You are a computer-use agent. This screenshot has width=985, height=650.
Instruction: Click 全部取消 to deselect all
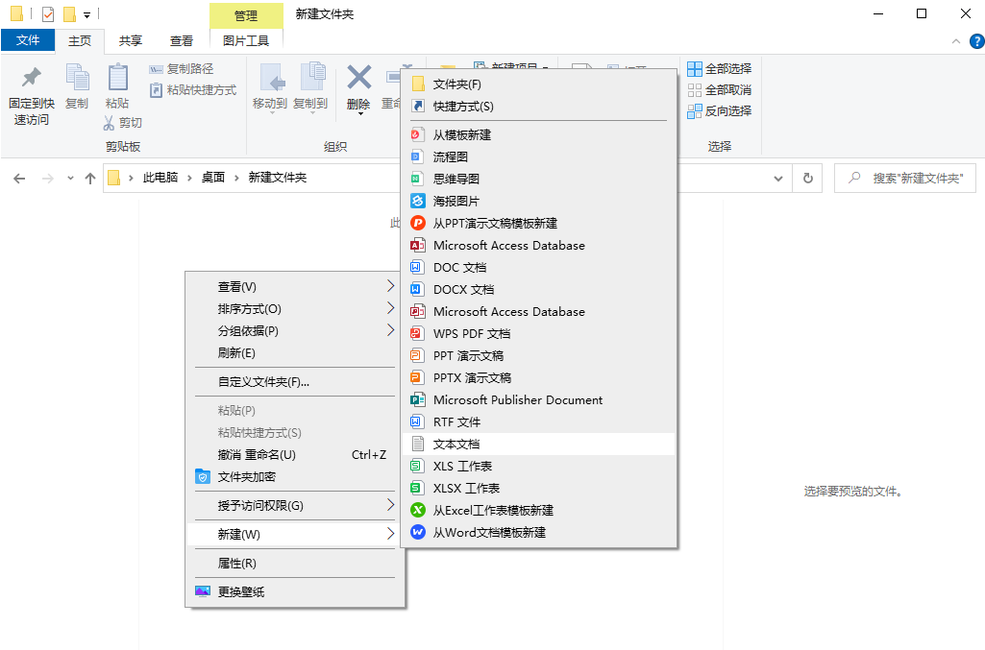720,90
